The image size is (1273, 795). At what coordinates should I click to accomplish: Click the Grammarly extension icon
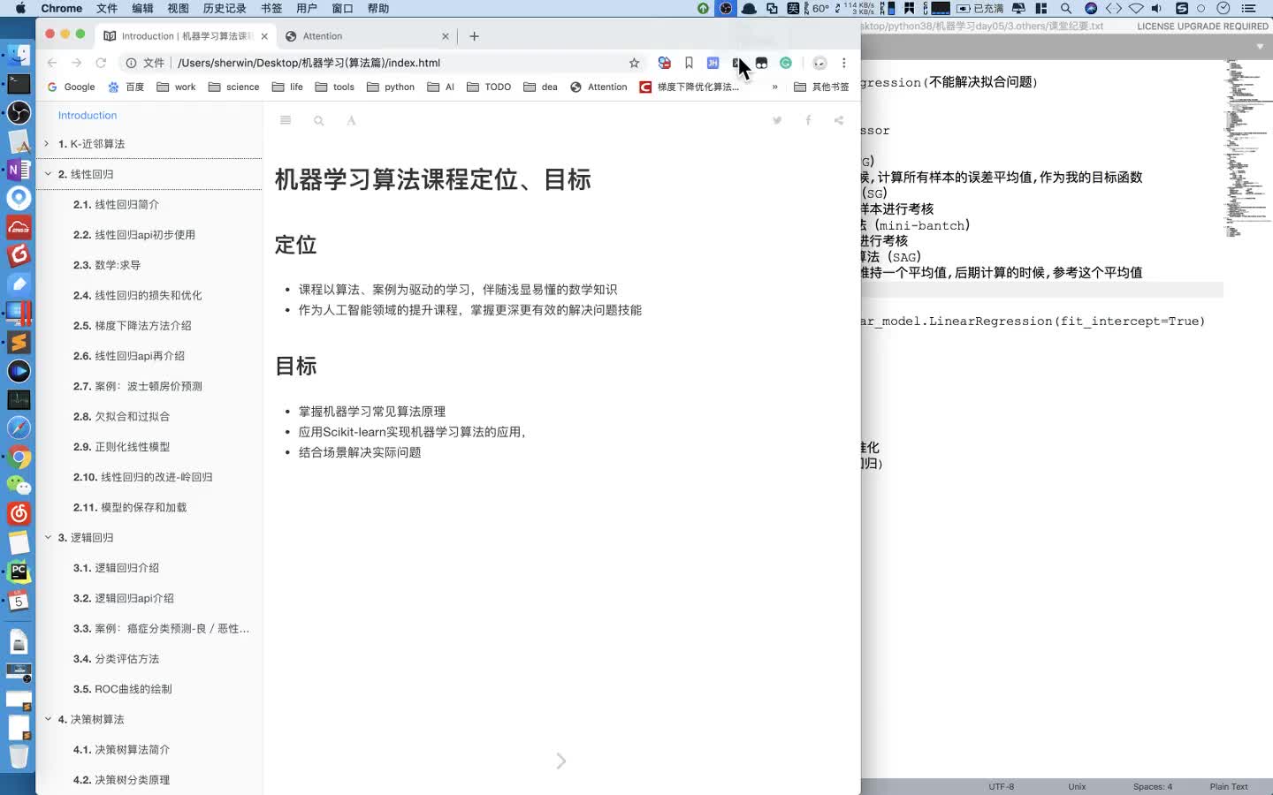[x=785, y=63]
